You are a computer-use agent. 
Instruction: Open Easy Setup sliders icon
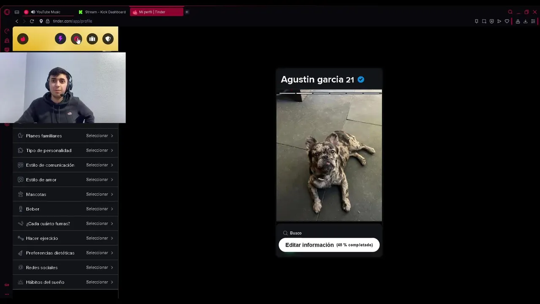[533, 21]
